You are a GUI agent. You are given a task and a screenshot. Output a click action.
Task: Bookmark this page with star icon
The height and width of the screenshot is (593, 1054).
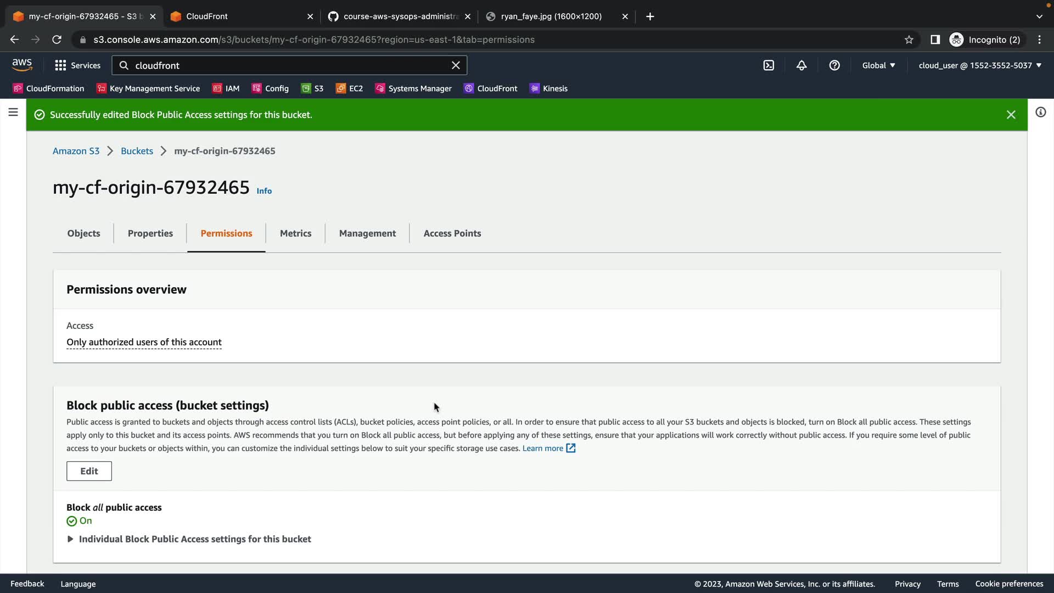coord(909,40)
